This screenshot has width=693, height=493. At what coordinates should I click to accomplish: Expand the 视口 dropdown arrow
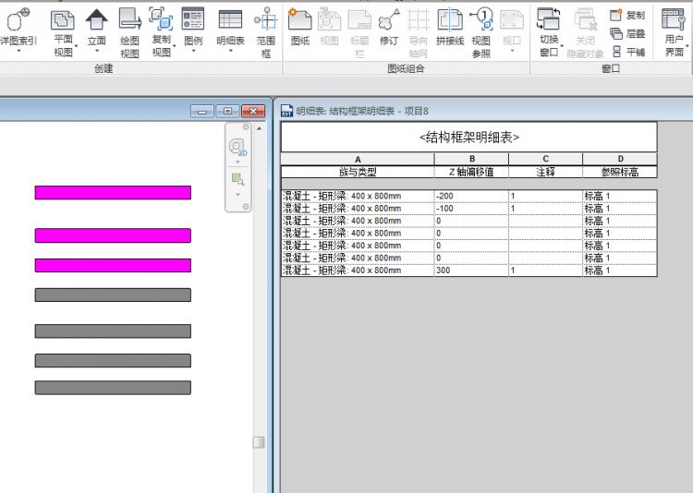(x=512, y=51)
